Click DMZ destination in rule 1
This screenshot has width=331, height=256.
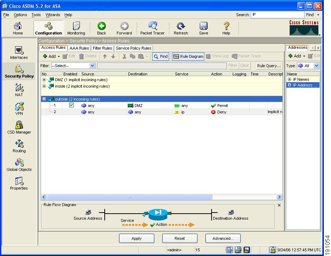[135, 105]
